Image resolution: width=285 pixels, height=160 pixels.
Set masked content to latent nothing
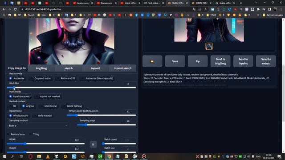pos(72,106)
